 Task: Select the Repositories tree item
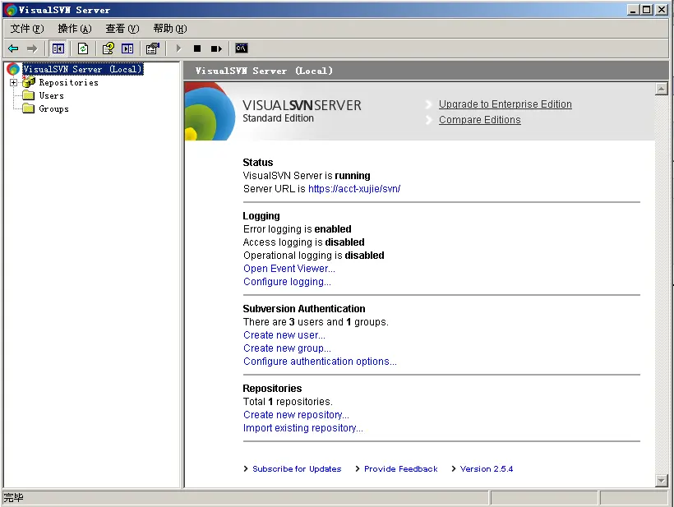click(x=69, y=82)
